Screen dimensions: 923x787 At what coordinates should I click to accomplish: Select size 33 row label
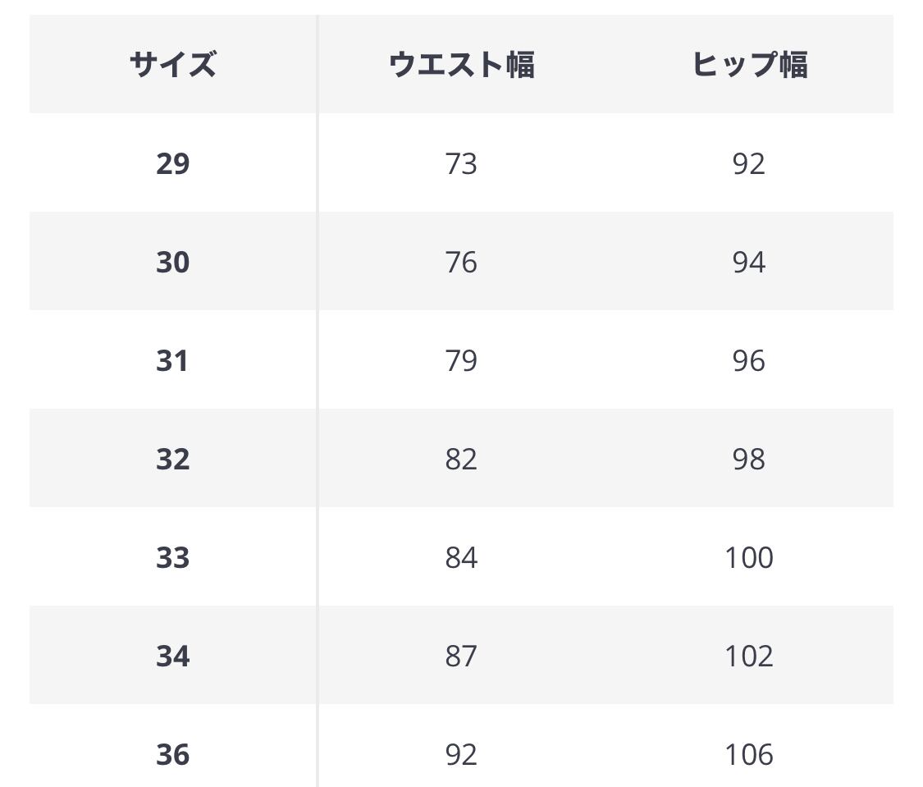(x=172, y=557)
